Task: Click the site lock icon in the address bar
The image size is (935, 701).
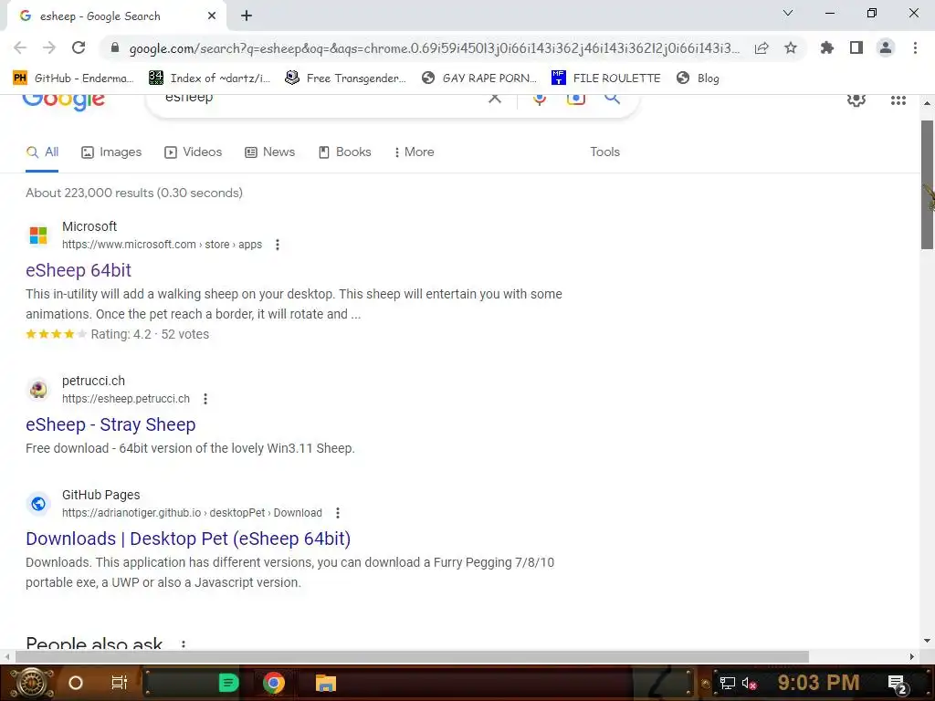Action: (x=115, y=47)
